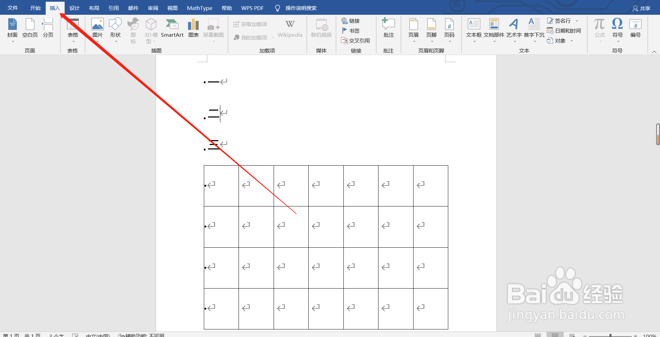The width and height of the screenshot is (660, 337).
Task: Insert a header (页眉)
Action: tap(414, 30)
